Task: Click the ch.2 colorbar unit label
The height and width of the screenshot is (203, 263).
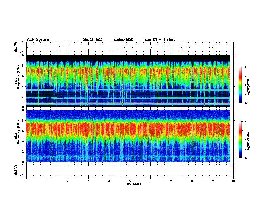Action: point(249,141)
